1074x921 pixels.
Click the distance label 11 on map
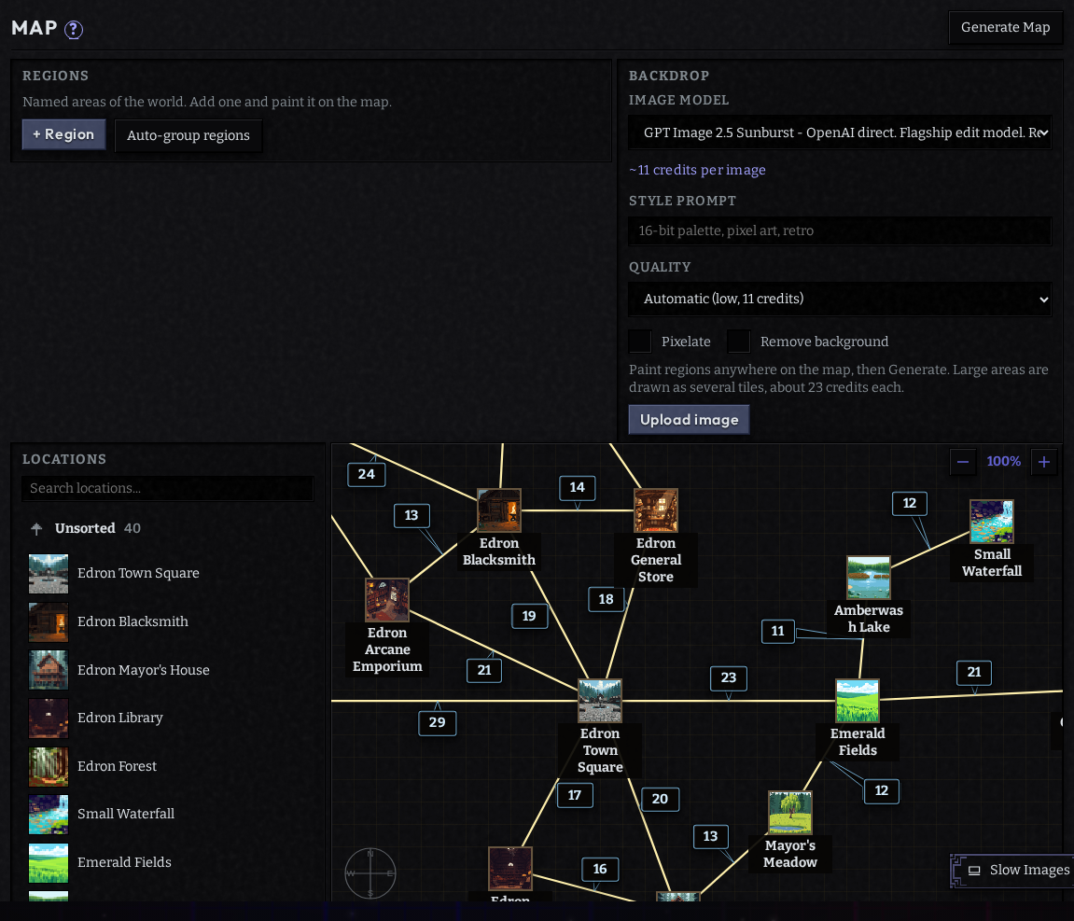coord(778,632)
